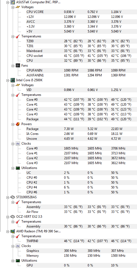Click the CPU Clocks waveform icon

(x=18, y=144)
